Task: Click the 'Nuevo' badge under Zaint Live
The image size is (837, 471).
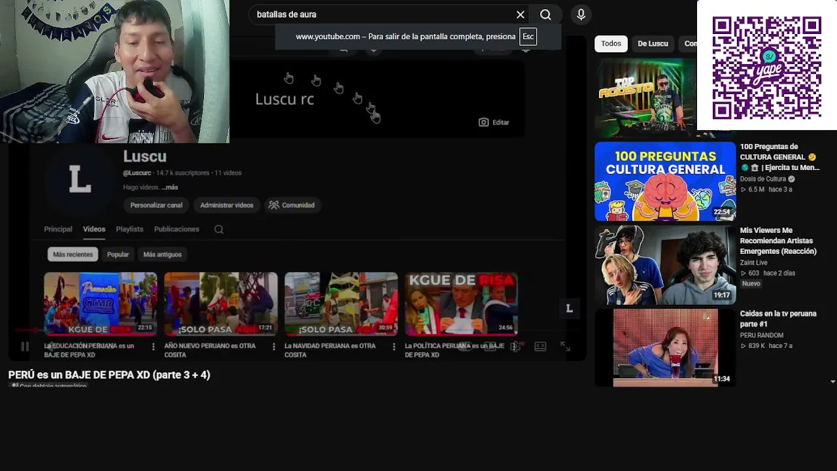Action: (x=751, y=284)
